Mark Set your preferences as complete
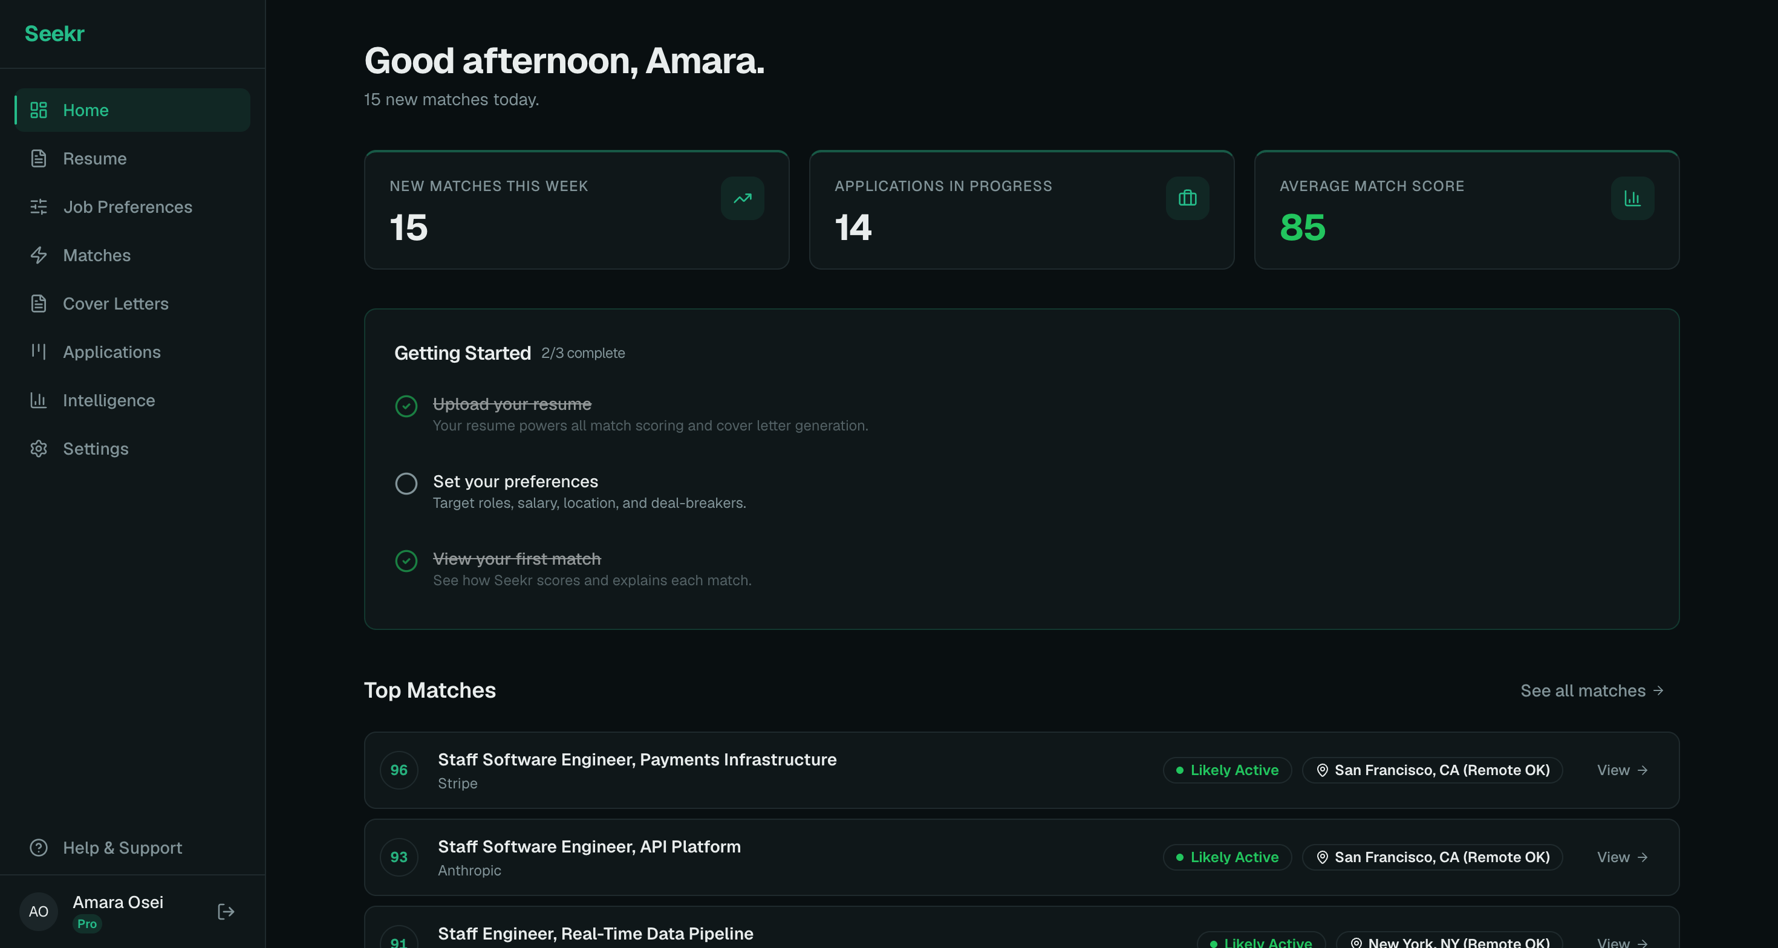 [x=406, y=483]
